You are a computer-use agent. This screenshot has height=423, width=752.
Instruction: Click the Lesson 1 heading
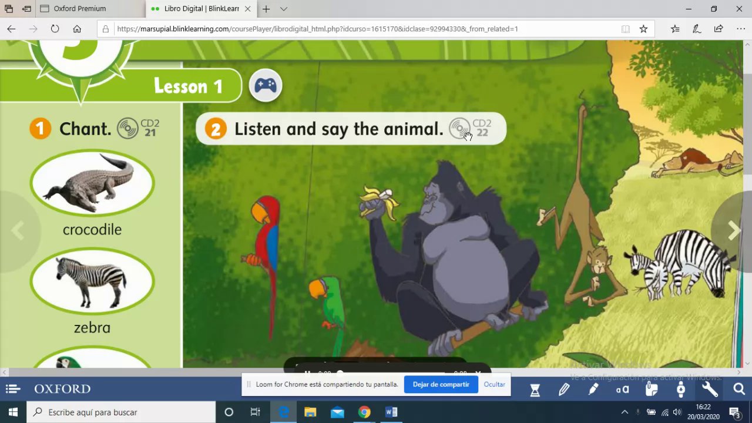point(188,86)
